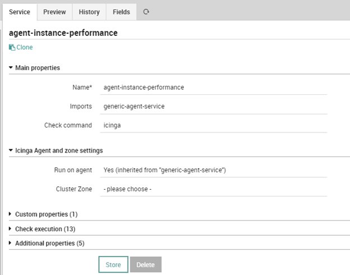The width and height of the screenshot is (350, 275).
Task: Click the Imports field with generic-agent-service
Action: click(x=214, y=106)
